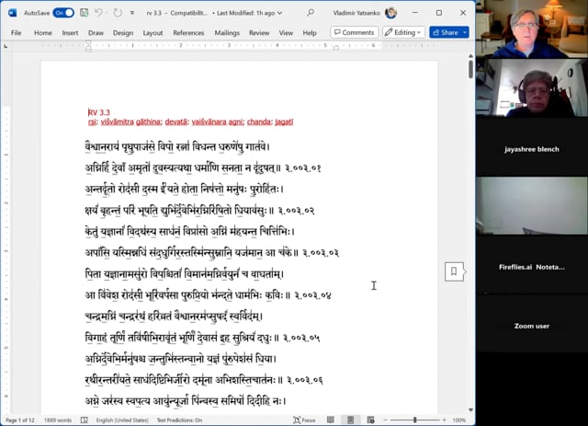This screenshot has width=588, height=426.
Task: Click the 100% zoom level
Action: click(x=459, y=420)
